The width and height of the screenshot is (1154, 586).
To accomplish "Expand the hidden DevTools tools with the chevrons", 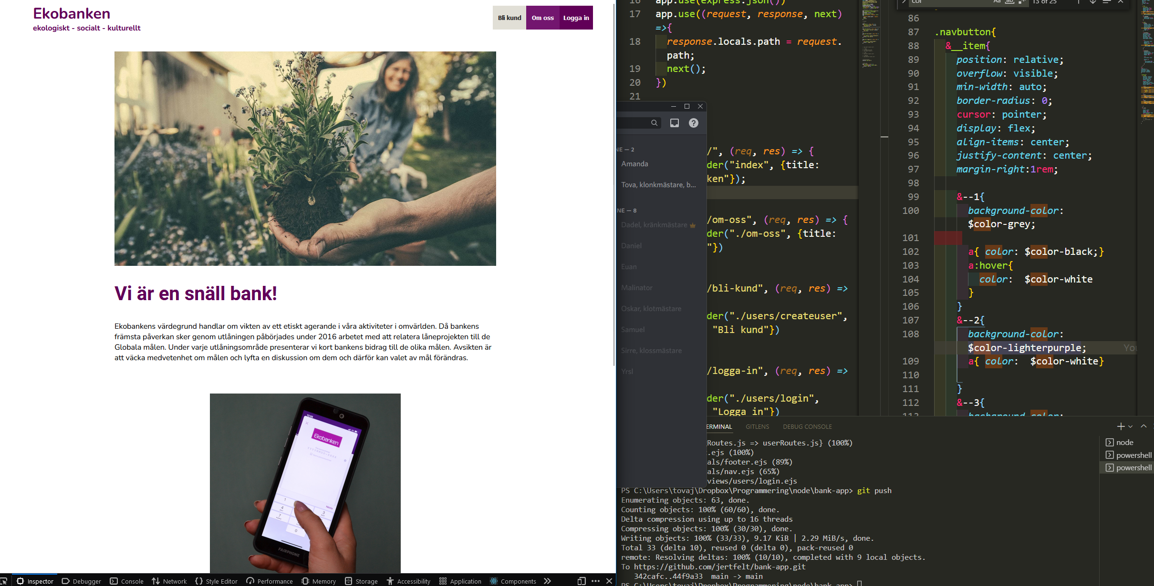I will click(547, 581).
